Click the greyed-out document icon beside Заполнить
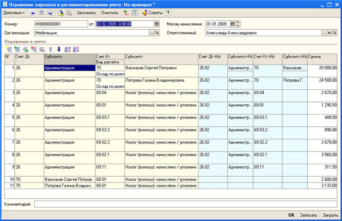 69,13
